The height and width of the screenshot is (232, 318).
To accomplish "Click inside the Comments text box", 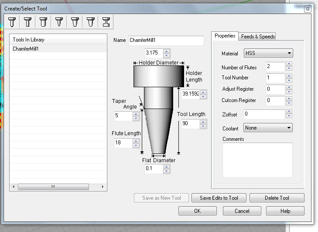I will 257,160.
